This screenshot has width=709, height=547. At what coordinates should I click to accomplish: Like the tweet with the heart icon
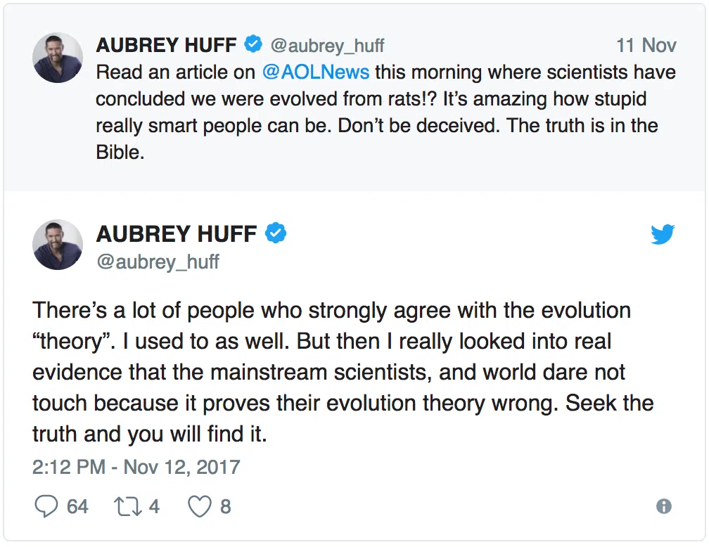(x=198, y=506)
